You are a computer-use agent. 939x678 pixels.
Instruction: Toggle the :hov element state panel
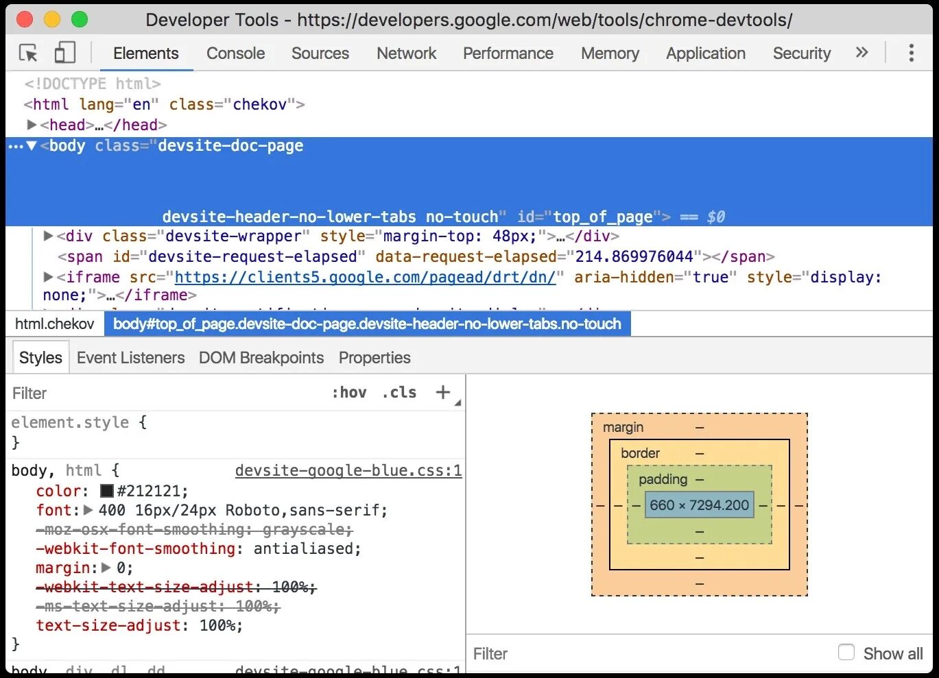pyautogui.click(x=349, y=392)
